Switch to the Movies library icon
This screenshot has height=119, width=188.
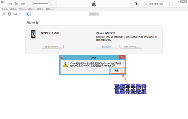point(9,14)
